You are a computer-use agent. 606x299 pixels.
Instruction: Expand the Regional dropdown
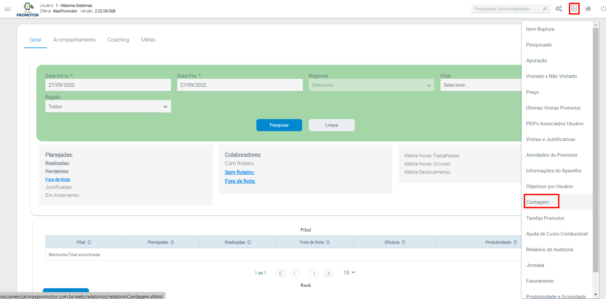(371, 85)
